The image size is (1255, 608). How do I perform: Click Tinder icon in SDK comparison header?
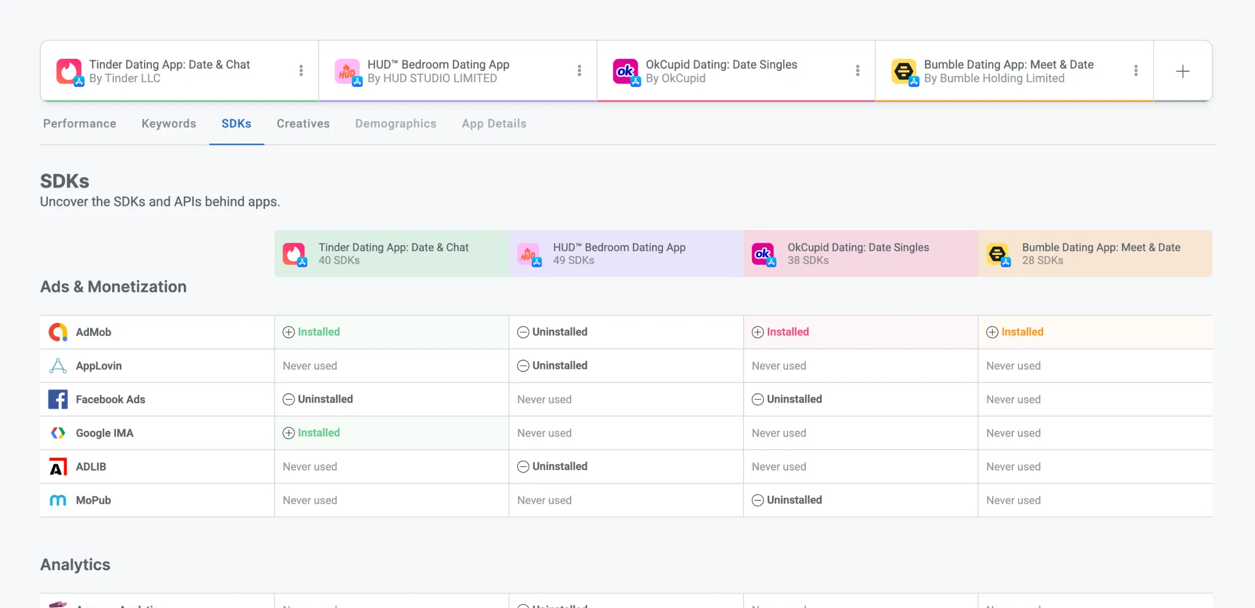pos(294,254)
